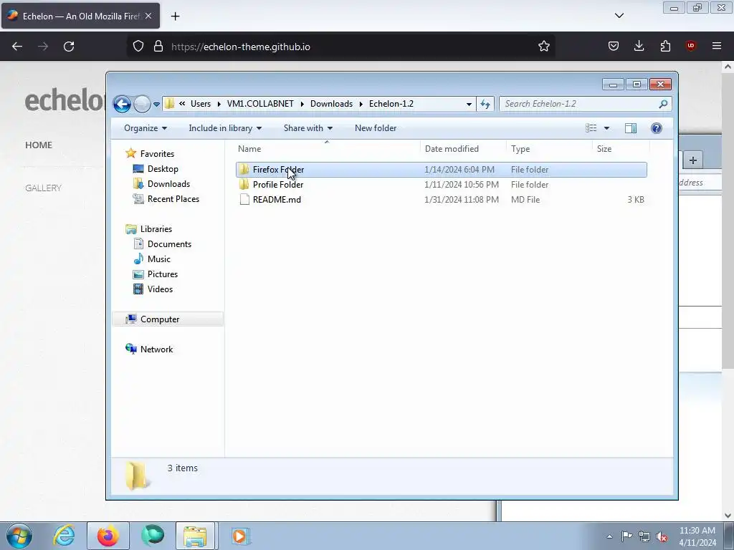
Task: Go to HOME on Echelon page
Action: tap(39, 145)
